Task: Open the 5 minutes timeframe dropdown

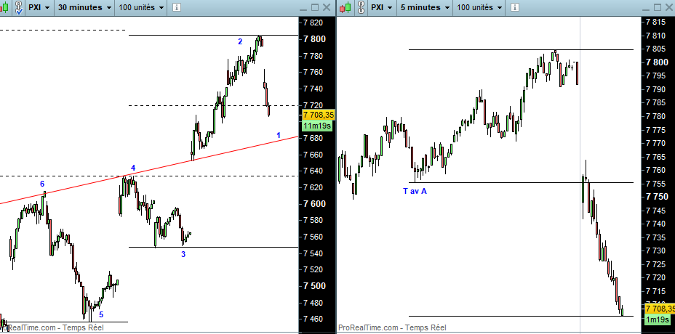Action: click(x=424, y=7)
